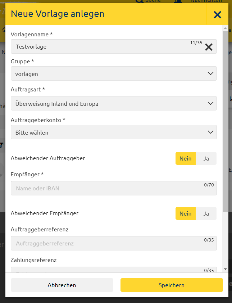The image size is (232, 303).
Task: Click scrollbar up arrow in dialog
Action: [x=225, y=28]
